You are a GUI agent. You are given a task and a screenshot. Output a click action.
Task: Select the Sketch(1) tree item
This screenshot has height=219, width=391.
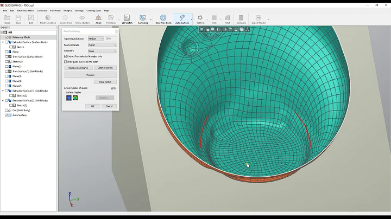point(17,61)
